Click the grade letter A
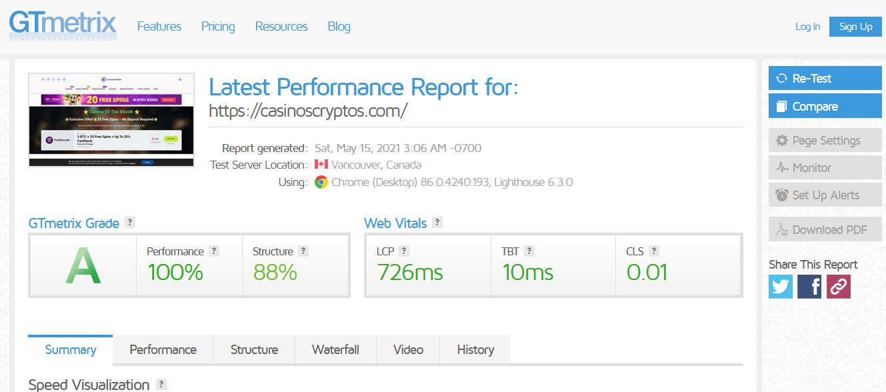 point(83,265)
